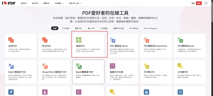The image size is (213, 96).
Task: Open the apps grid menu icon
Action: [206, 3]
